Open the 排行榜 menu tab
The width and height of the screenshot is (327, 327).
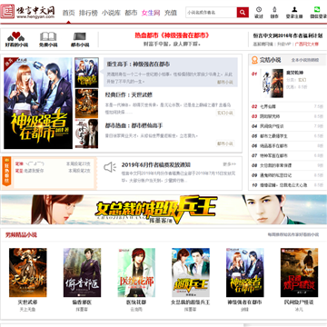(88, 13)
